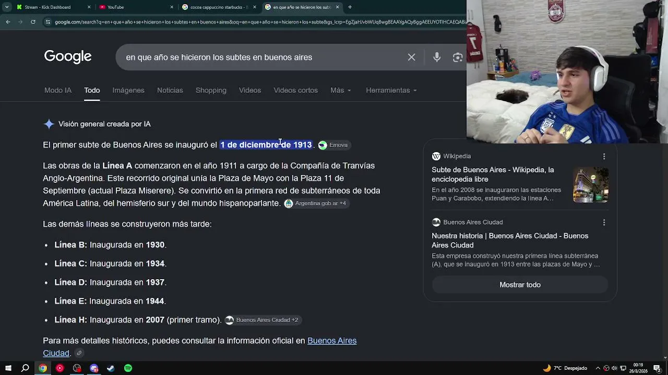This screenshot has width=668, height=375.
Task: Click the link chip icon after Ciudad
Action: [x=79, y=353]
